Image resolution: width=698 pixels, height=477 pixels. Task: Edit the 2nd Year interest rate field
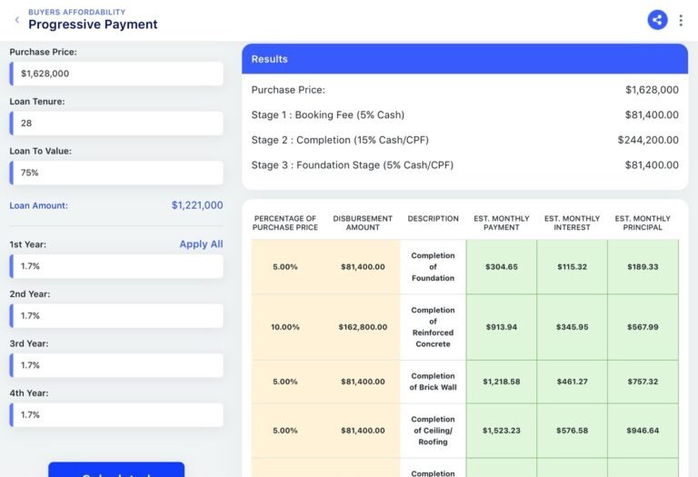116,315
